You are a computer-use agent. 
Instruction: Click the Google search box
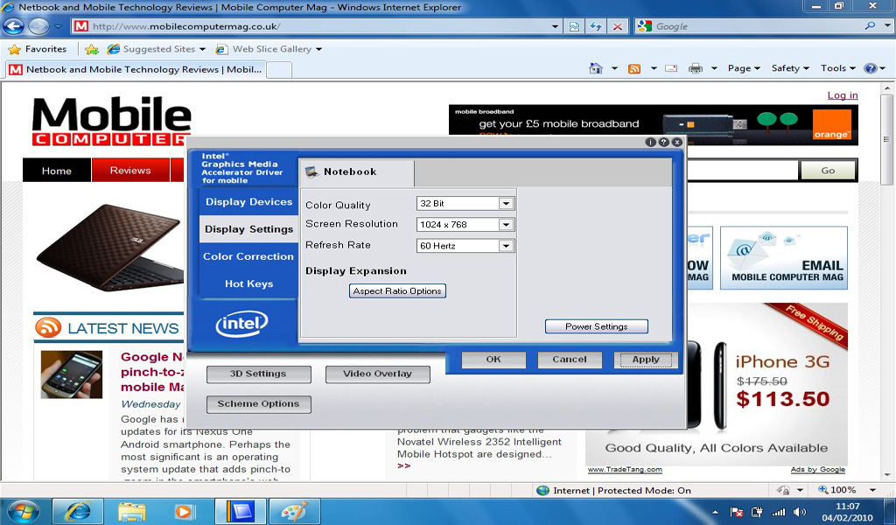(749, 26)
